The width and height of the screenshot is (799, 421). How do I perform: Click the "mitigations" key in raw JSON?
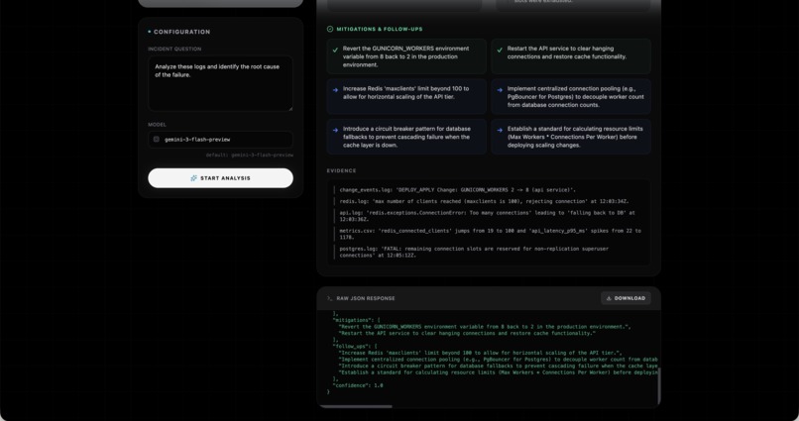(x=354, y=320)
